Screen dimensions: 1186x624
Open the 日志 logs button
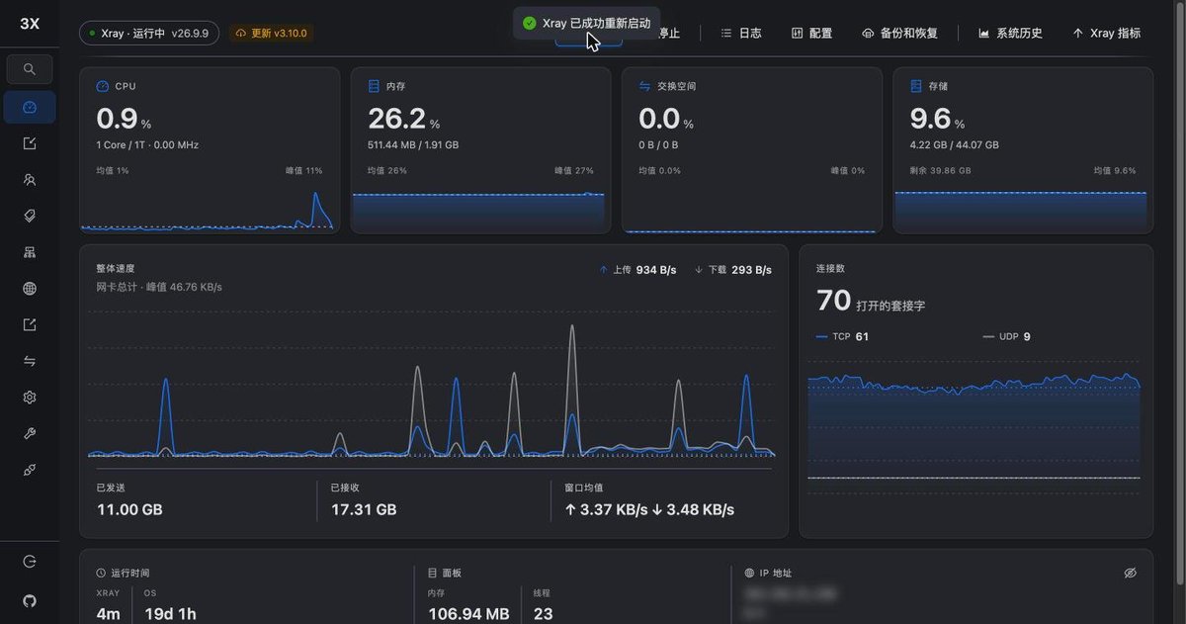741,34
